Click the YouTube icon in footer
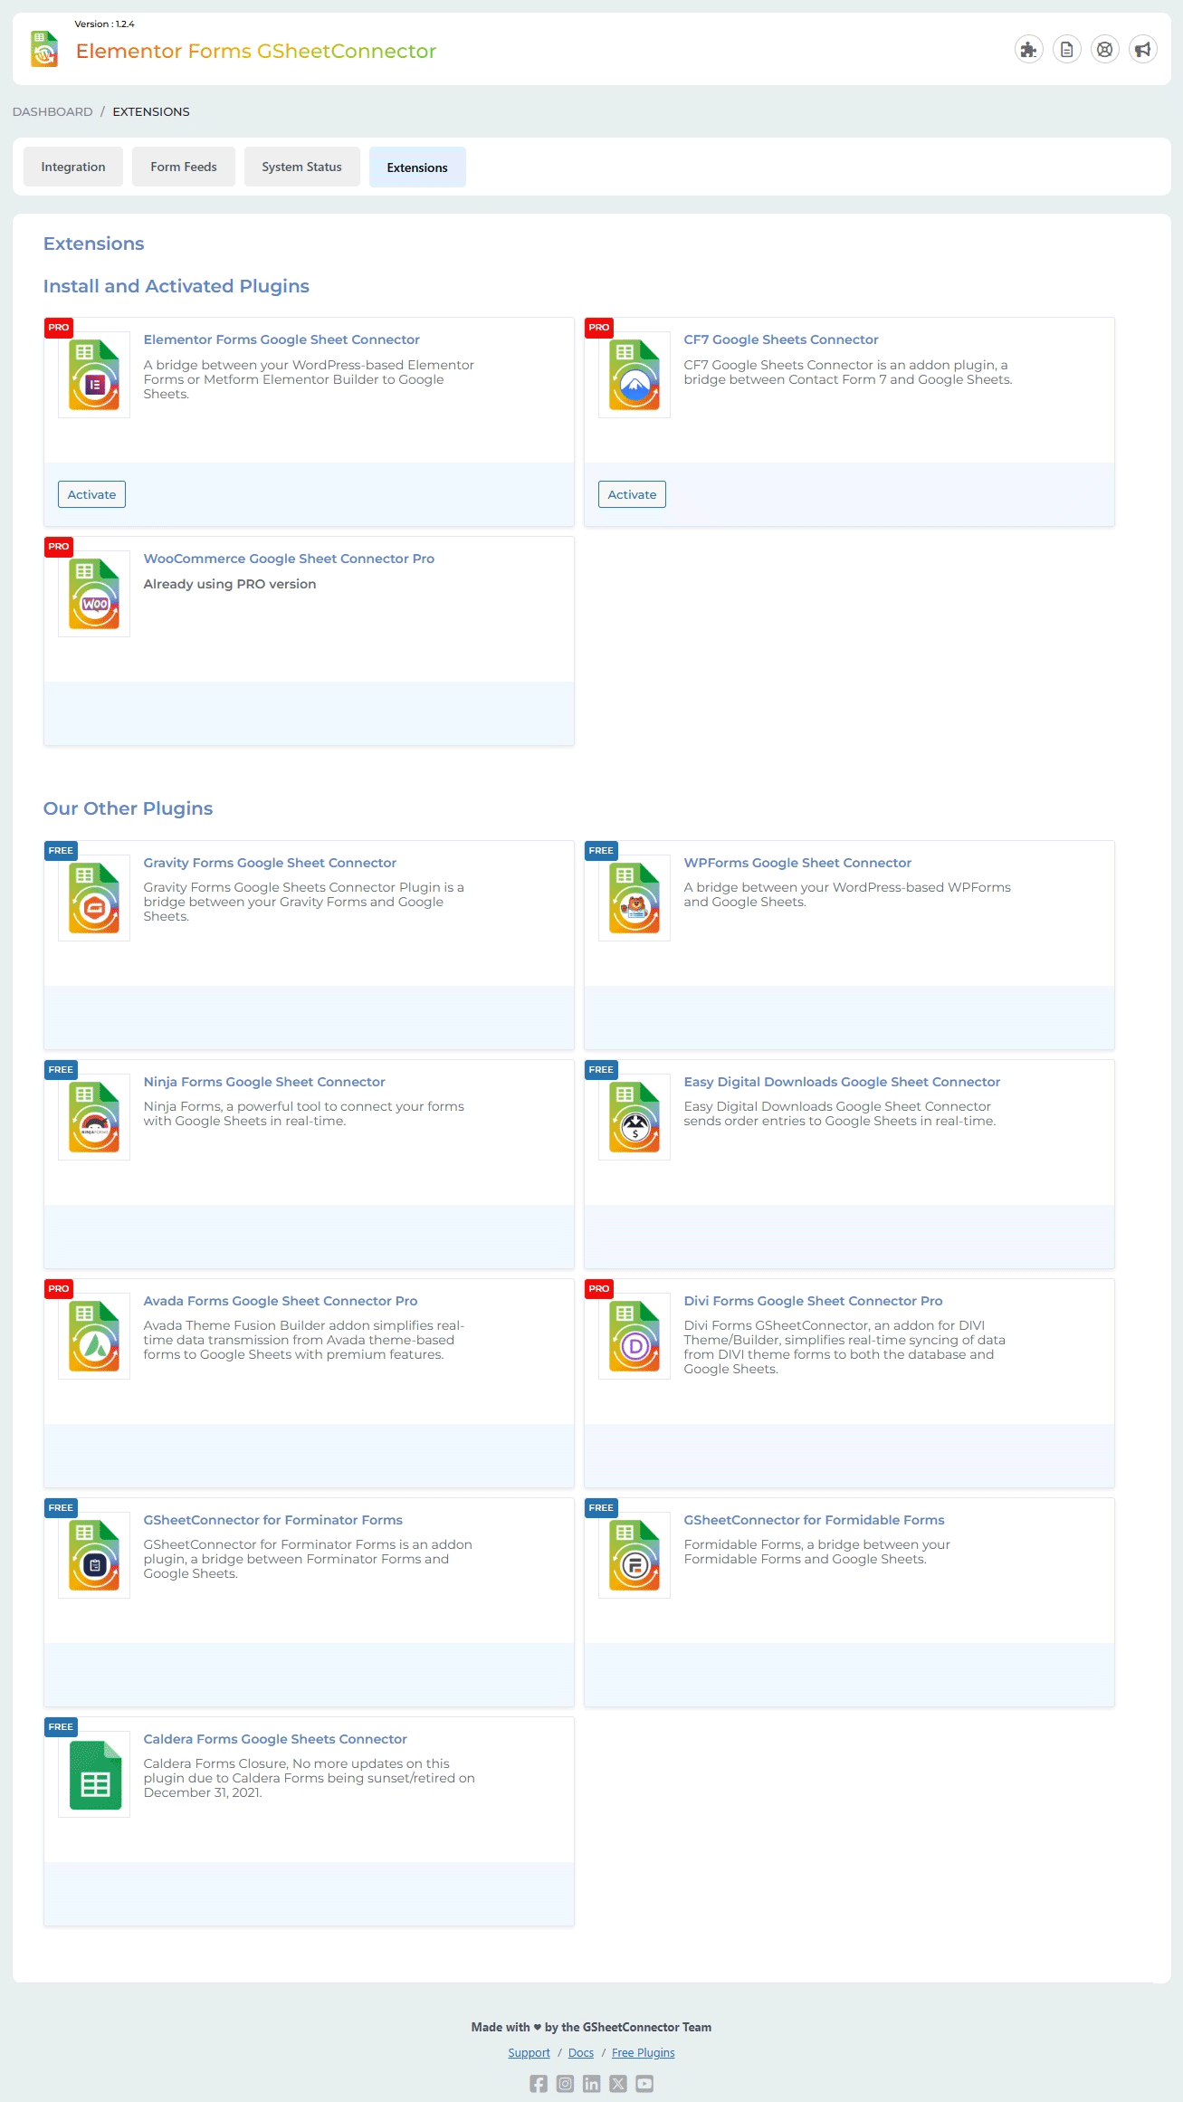This screenshot has height=2102, width=1183. pyautogui.click(x=644, y=2083)
